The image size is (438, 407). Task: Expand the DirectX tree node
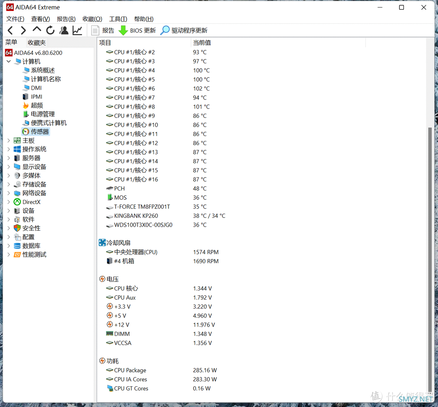(x=9, y=202)
